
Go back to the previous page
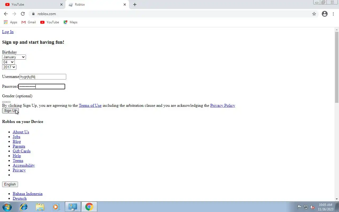(x=6, y=14)
